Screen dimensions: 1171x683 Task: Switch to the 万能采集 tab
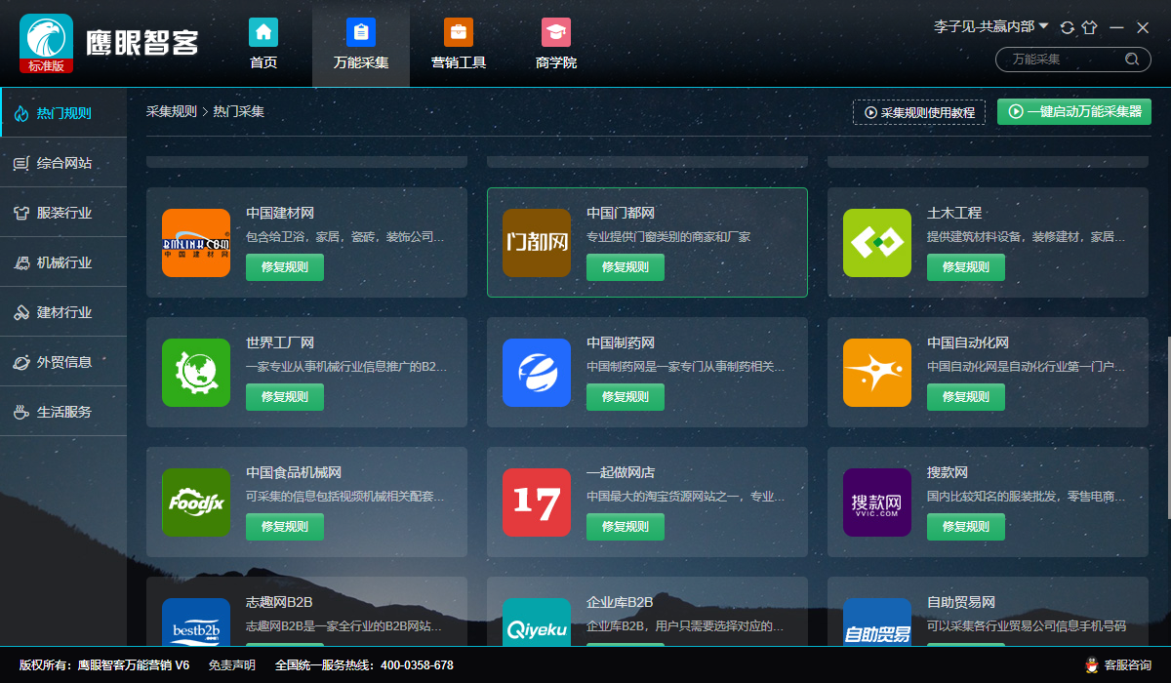pos(361,46)
